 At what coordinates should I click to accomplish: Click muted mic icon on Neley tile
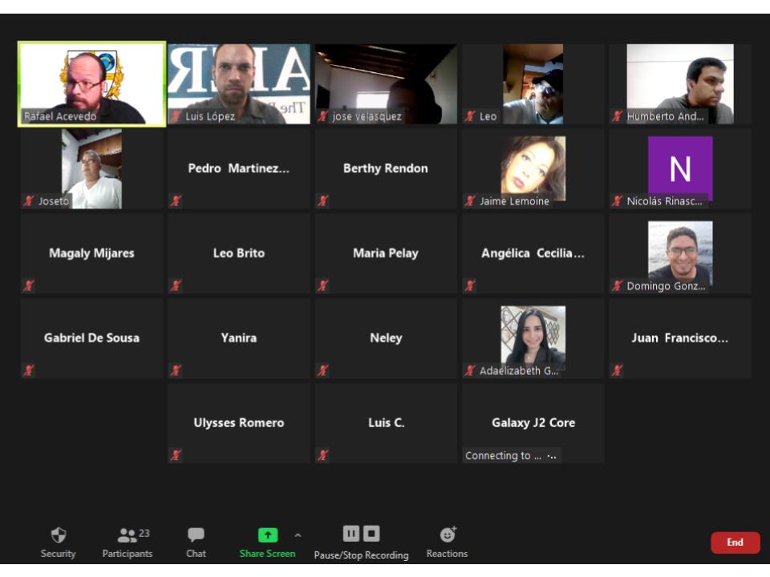tap(323, 370)
